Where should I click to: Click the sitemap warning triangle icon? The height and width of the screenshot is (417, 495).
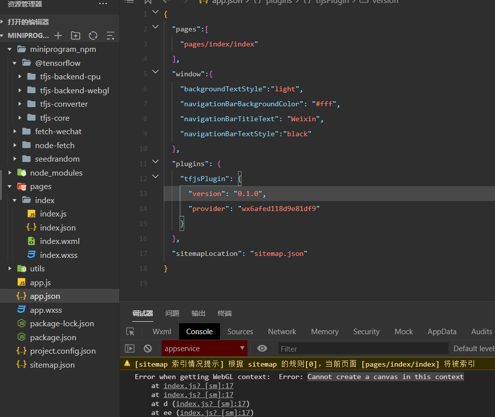[127, 363]
